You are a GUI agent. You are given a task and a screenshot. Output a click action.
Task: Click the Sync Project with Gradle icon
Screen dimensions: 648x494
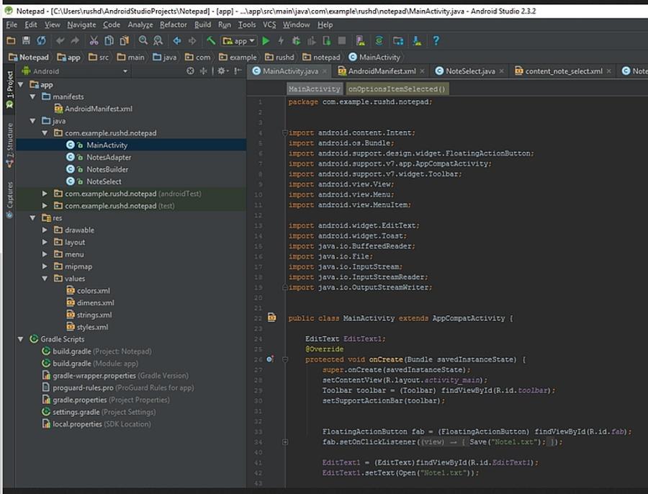click(379, 40)
